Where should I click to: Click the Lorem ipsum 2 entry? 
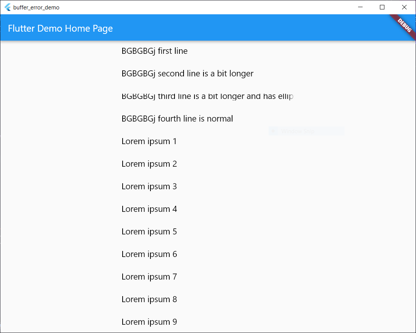(x=149, y=164)
